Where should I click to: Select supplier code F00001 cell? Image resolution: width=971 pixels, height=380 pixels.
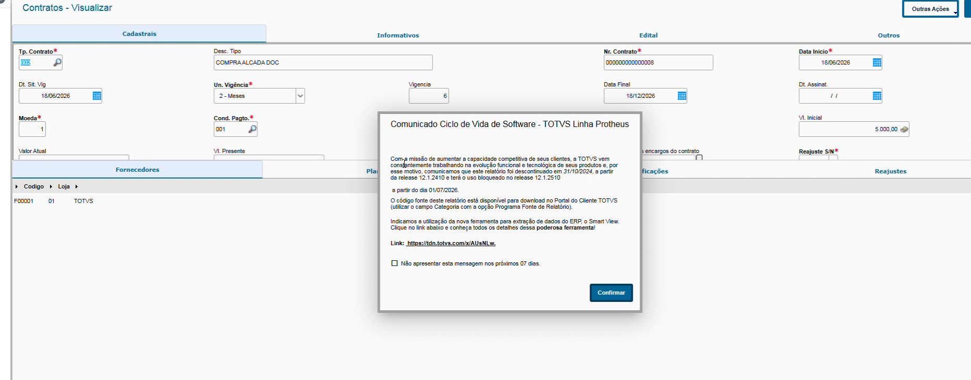[24, 201]
